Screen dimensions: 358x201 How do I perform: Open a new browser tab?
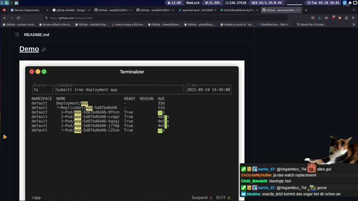[x=306, y=10]
